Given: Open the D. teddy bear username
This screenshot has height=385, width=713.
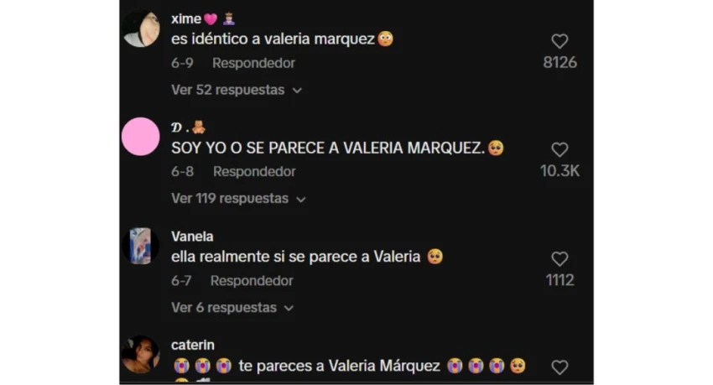Looking at the screenshot, I should coord(188,127).
